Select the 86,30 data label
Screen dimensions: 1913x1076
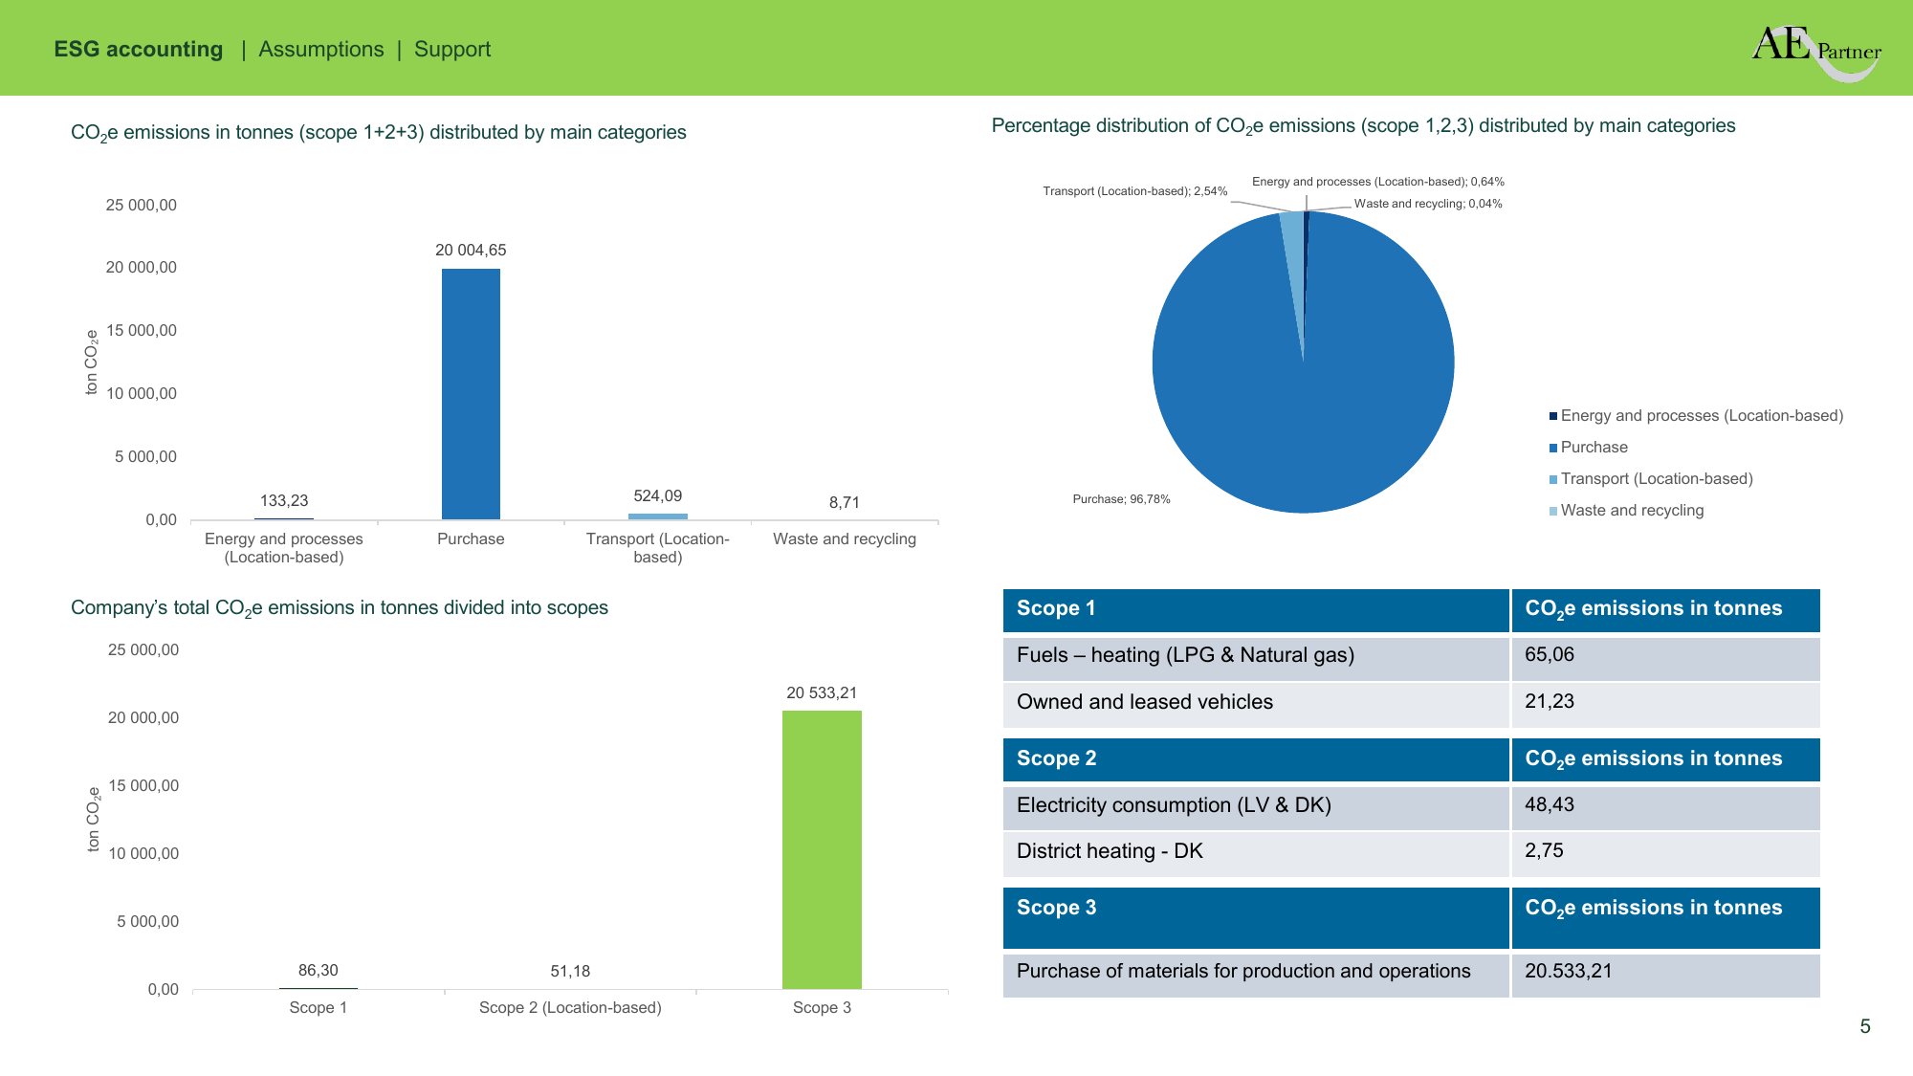pos(319,970)
